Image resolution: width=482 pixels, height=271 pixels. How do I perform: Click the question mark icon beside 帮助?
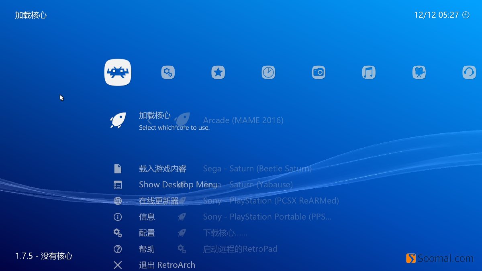[118, 249]
